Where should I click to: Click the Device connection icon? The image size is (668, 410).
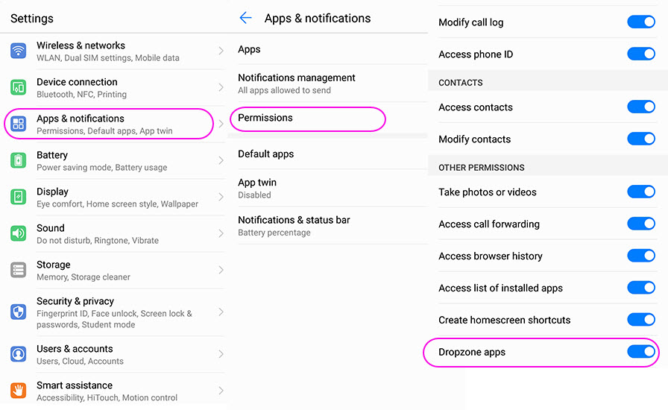(x=19, y=87)
